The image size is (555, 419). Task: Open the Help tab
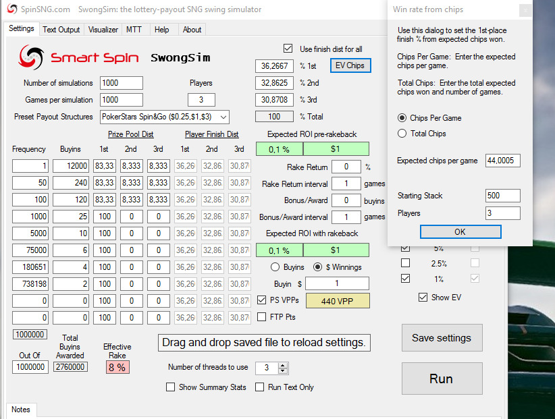pos(162,30)
